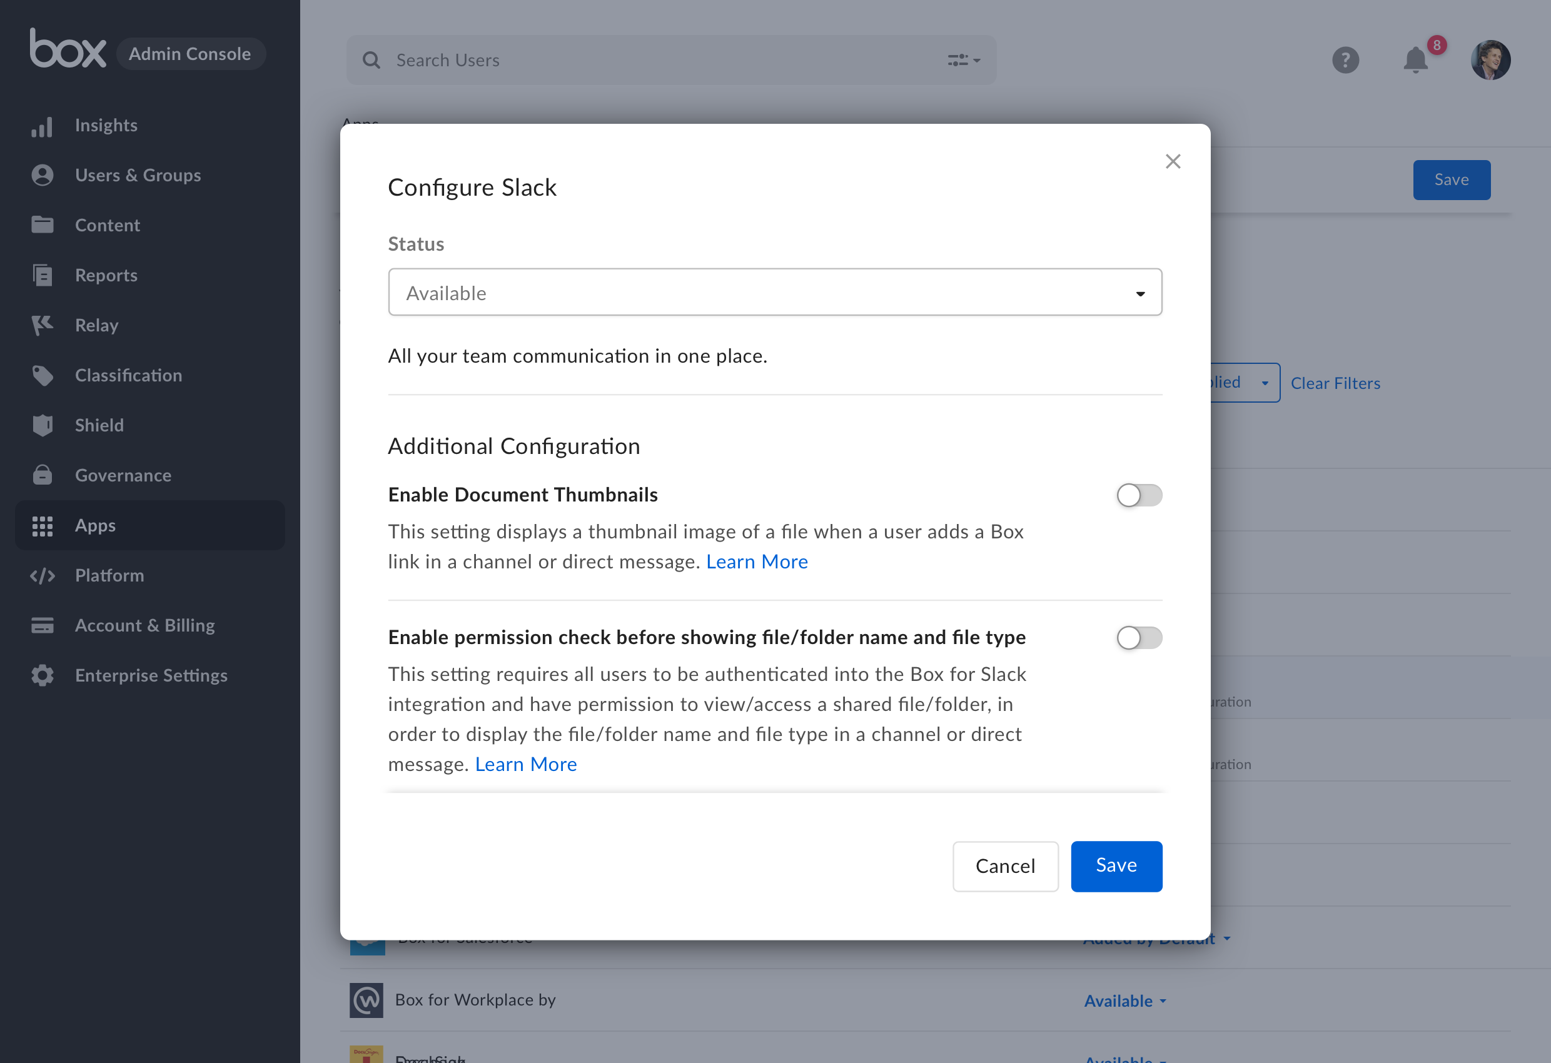Open Learn More for Document Thumbnails
1551x1063 pixels.
(x=757, y=562)
